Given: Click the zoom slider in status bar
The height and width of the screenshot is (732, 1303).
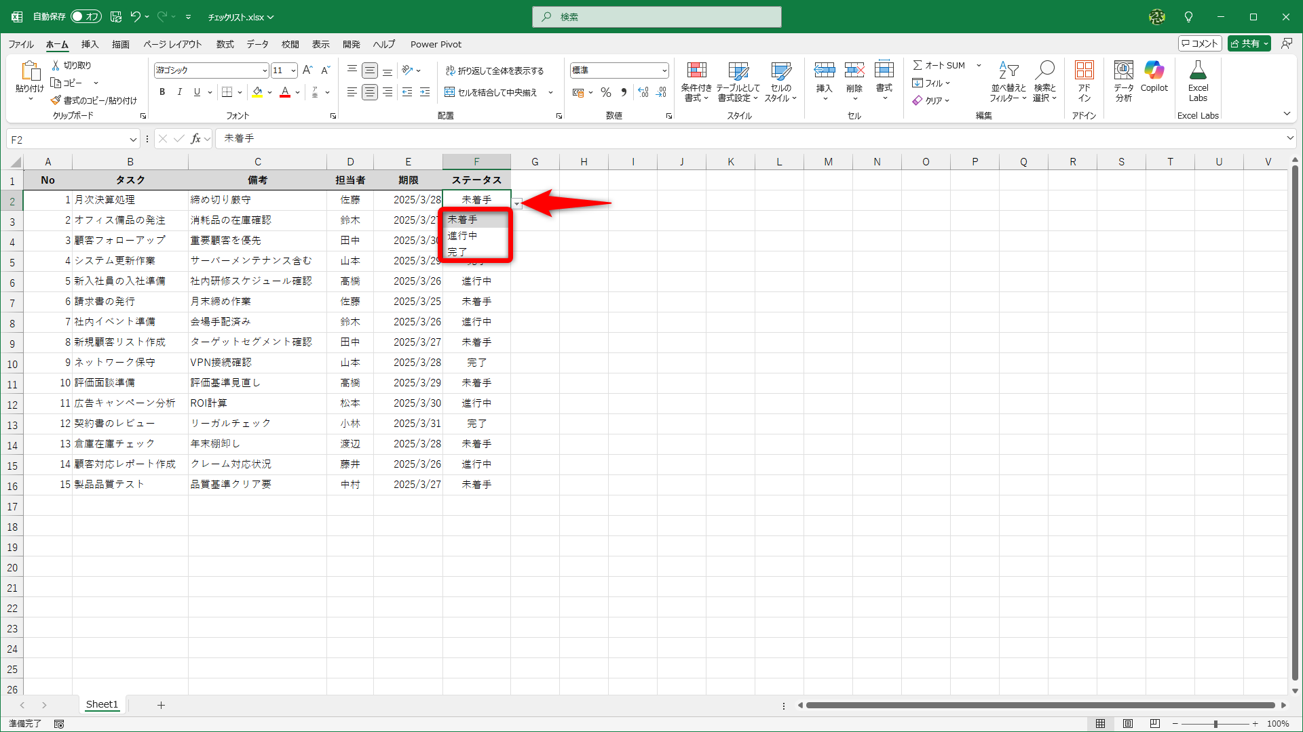Looking at the screenshot, I should pyautogui.click(x=1215, y=724).
